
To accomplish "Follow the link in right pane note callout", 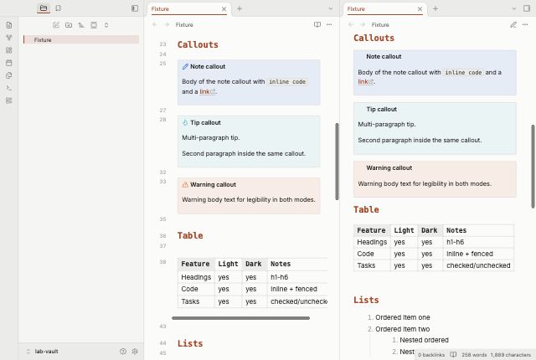I will pyautogui.click(x=363, y=82).
